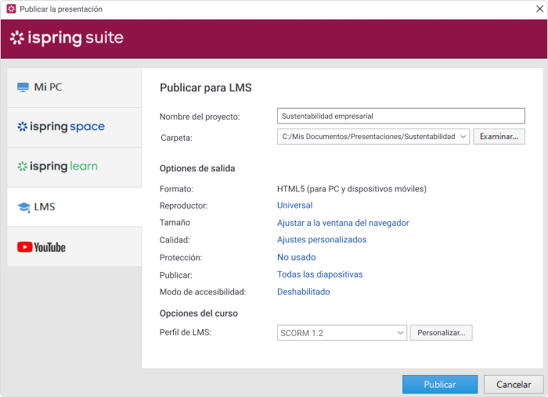Click the Mi PC monitor icon
The width and height of the screenshot is (548, 397).
click(23, 87)
